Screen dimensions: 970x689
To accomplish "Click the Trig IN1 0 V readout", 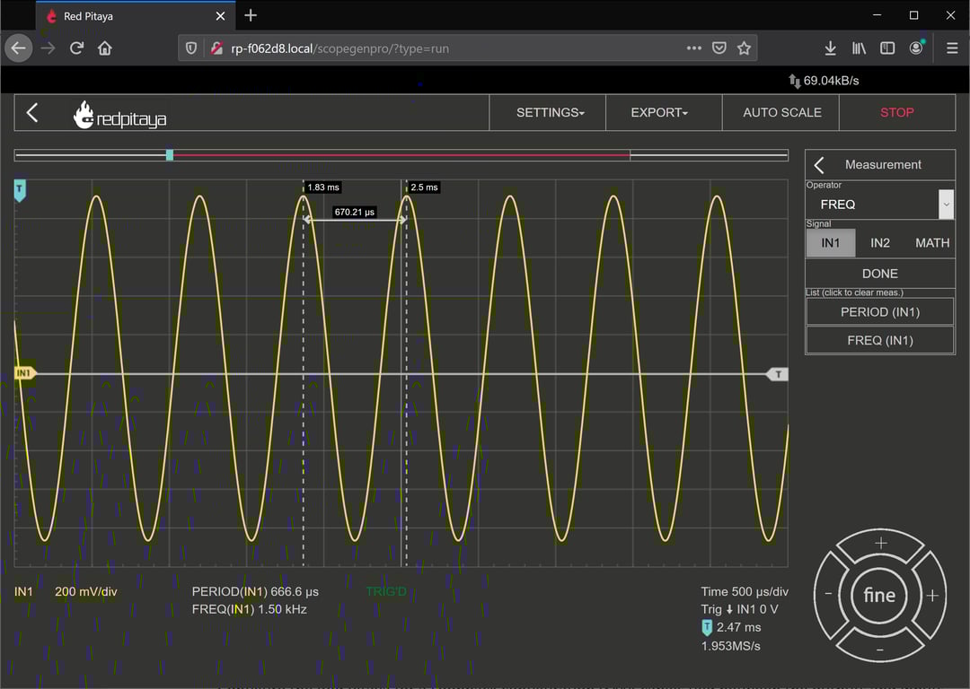I will click(x=739, y=609).
